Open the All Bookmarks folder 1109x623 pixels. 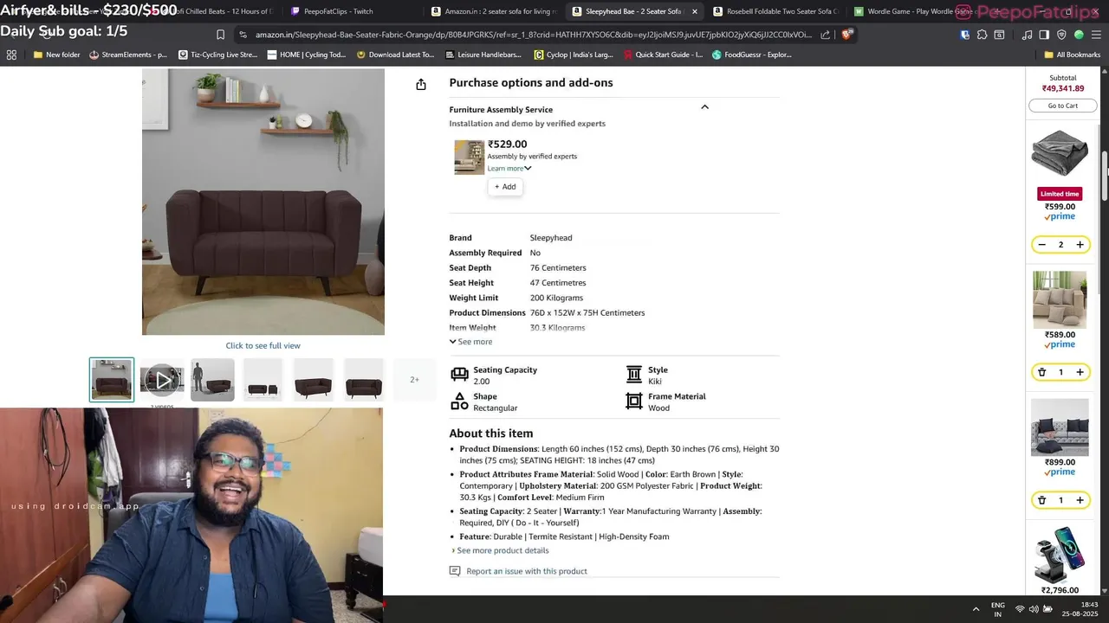1072,55
